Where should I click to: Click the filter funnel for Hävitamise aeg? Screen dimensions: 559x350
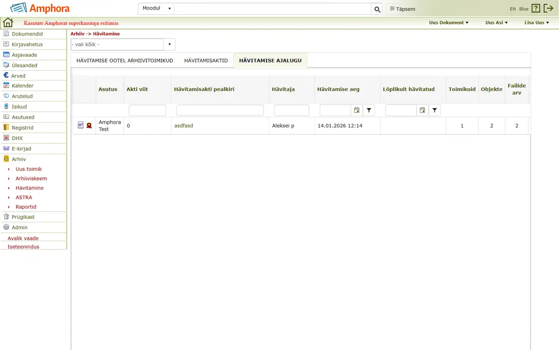point(369,110)
